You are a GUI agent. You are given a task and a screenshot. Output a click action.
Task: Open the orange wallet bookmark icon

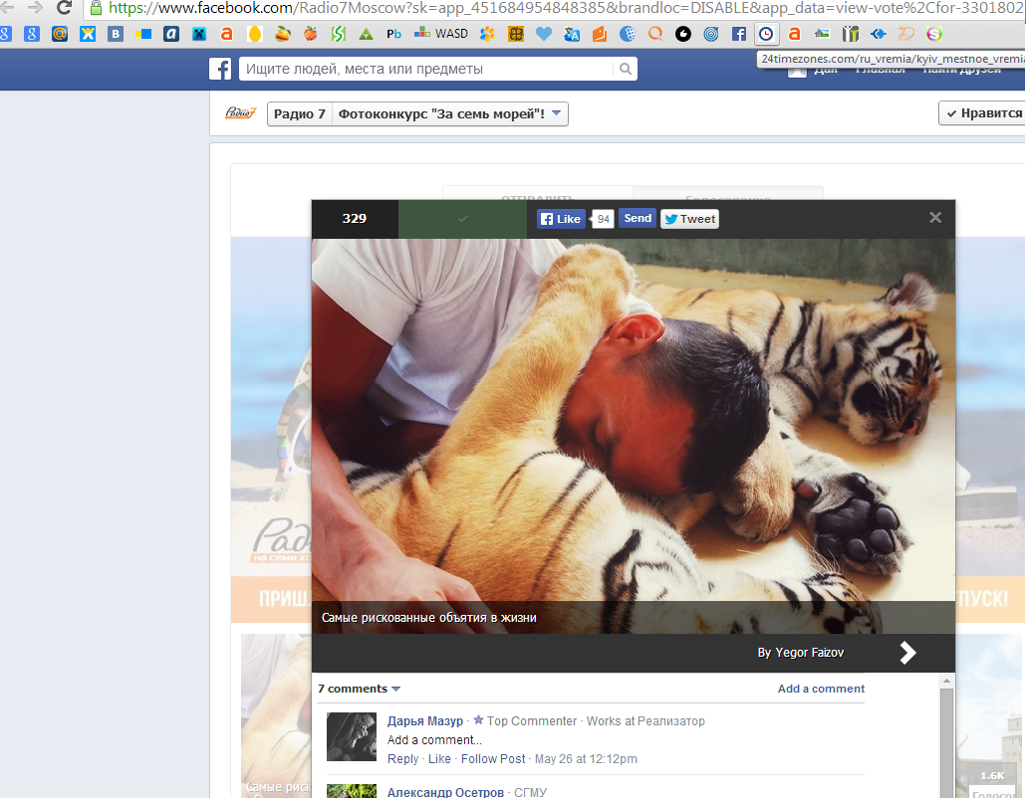[x=600, y=33]
